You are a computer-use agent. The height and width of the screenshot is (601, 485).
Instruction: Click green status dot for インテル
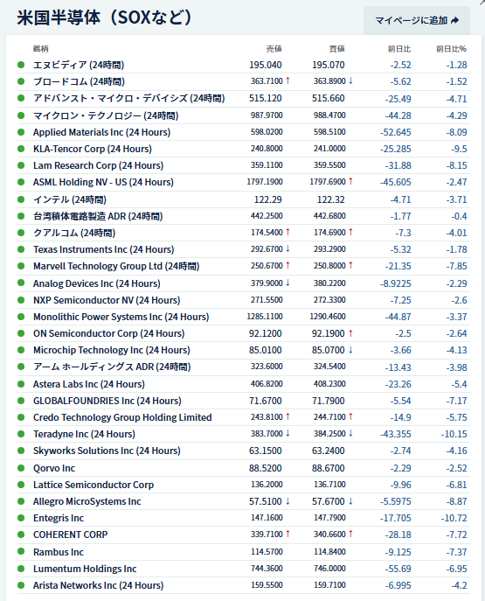pyautogui.click(x=21, y=199)
